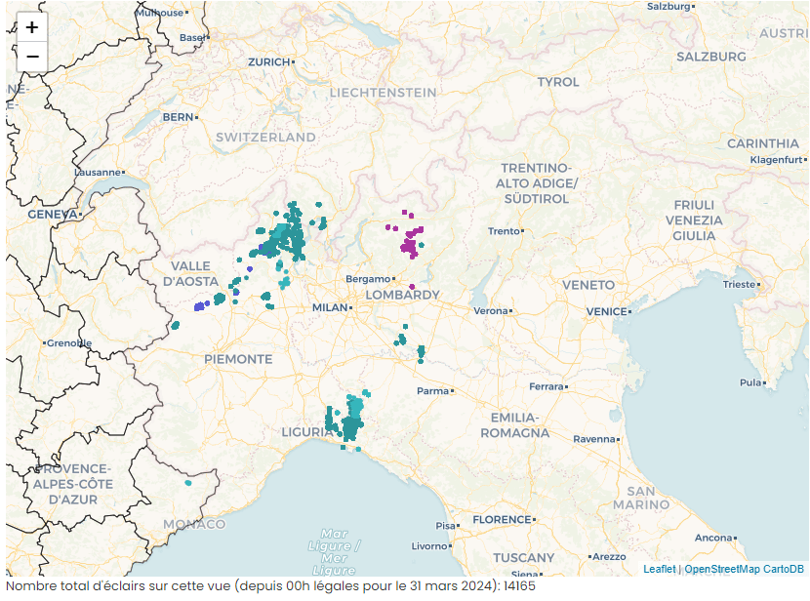Image resolution: width=810 pixels, height=601 pixels.
Task: Open the Leaflet attribution link
Action: pyautogui.click(x=659, y=569)
